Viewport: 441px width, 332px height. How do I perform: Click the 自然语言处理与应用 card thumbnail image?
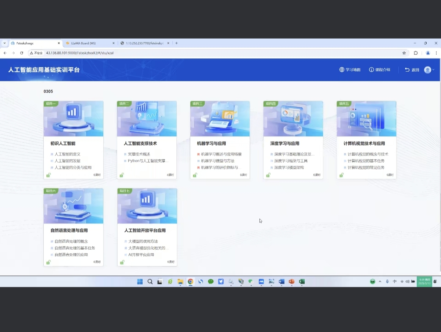click(73, 206)
